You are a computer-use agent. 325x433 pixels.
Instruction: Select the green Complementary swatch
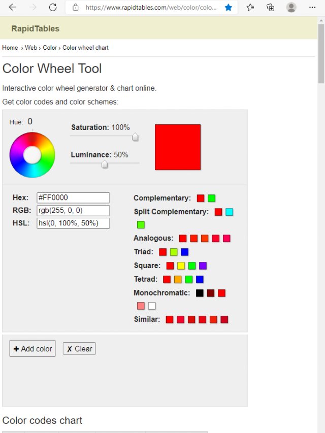pos(212,198)
